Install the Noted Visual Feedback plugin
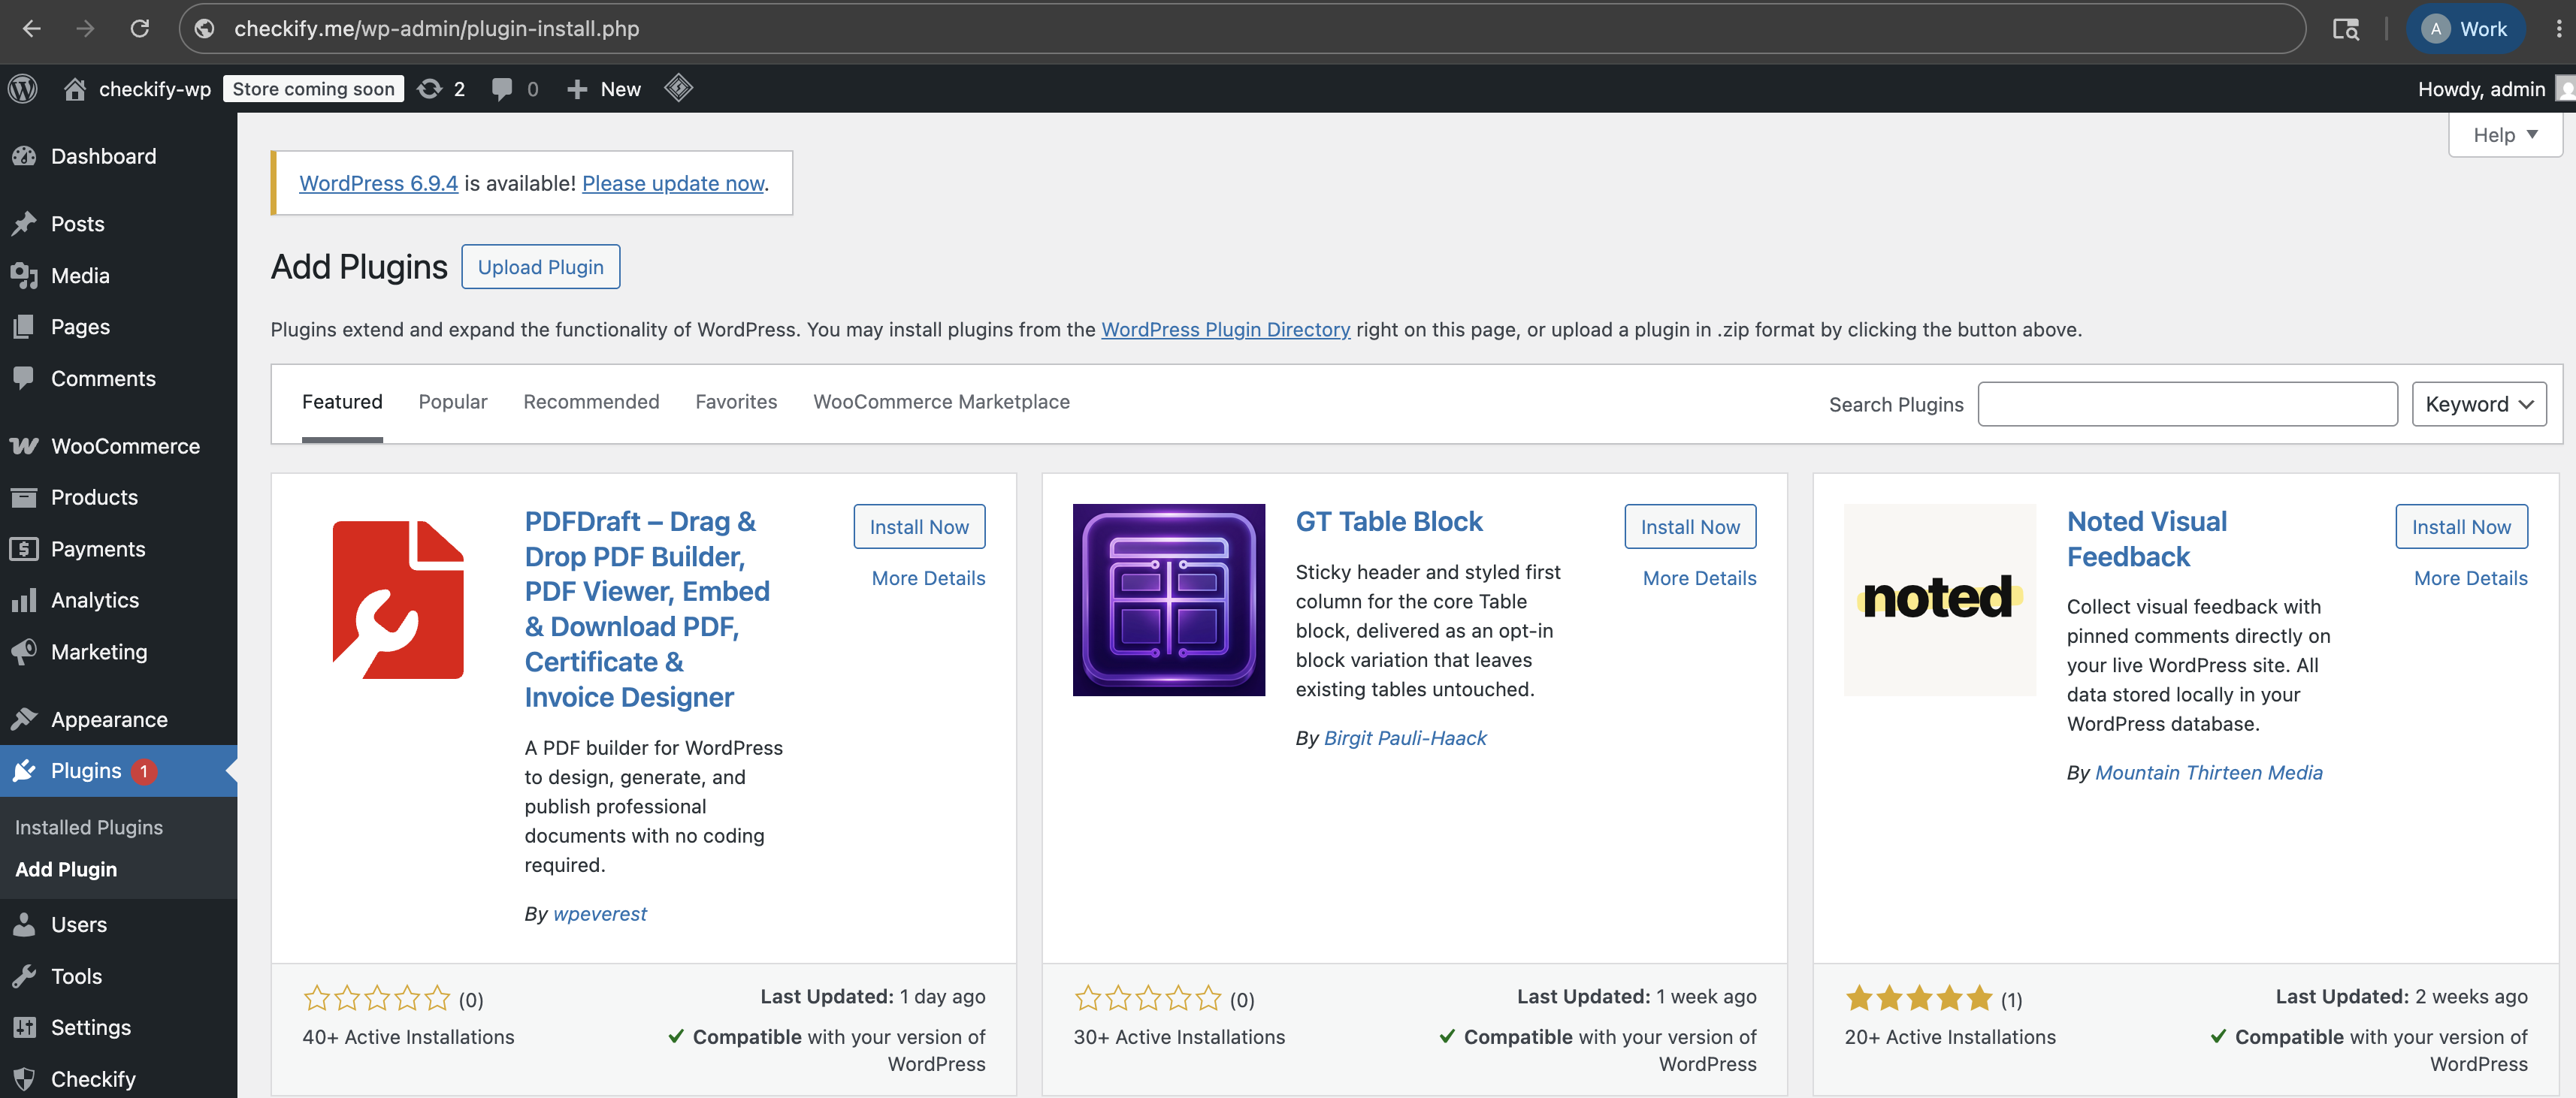2576x1098 pixels. pyautogui.click(x=2461, y=526)
